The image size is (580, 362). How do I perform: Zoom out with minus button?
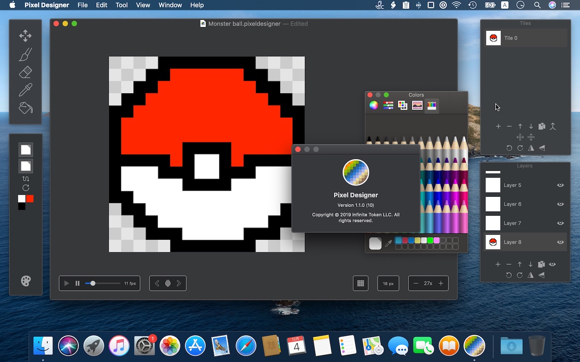(x=416, y=283)
